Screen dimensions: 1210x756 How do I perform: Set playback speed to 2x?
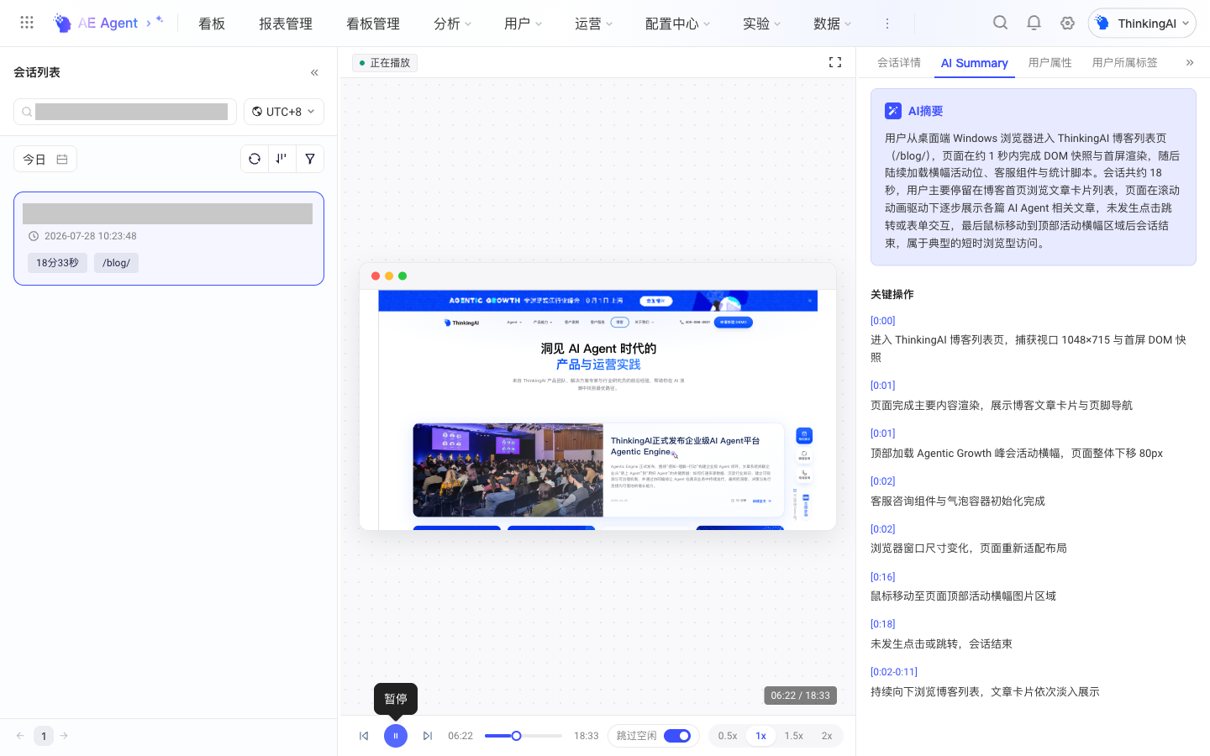click(827, 736)
